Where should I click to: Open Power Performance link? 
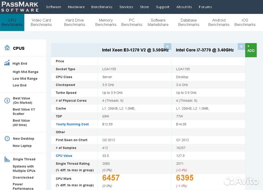(23, 186)
